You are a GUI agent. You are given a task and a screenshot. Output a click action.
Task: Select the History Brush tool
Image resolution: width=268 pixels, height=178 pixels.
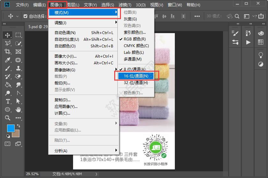pos(7,76)
